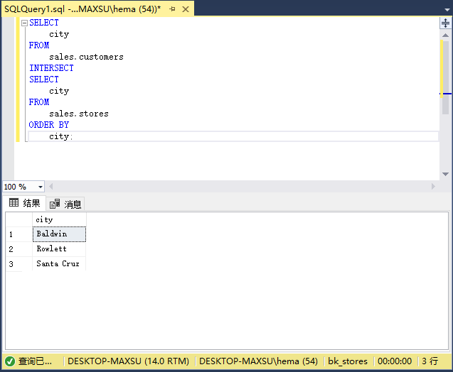Switch to the 消息 tab
453x372 pixels.
(x=65, y=204)
